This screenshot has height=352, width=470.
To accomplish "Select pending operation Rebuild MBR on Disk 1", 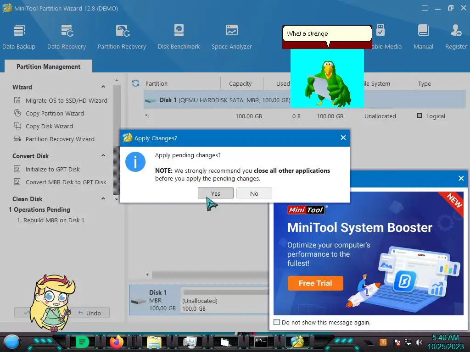I will tap(50, 220).
